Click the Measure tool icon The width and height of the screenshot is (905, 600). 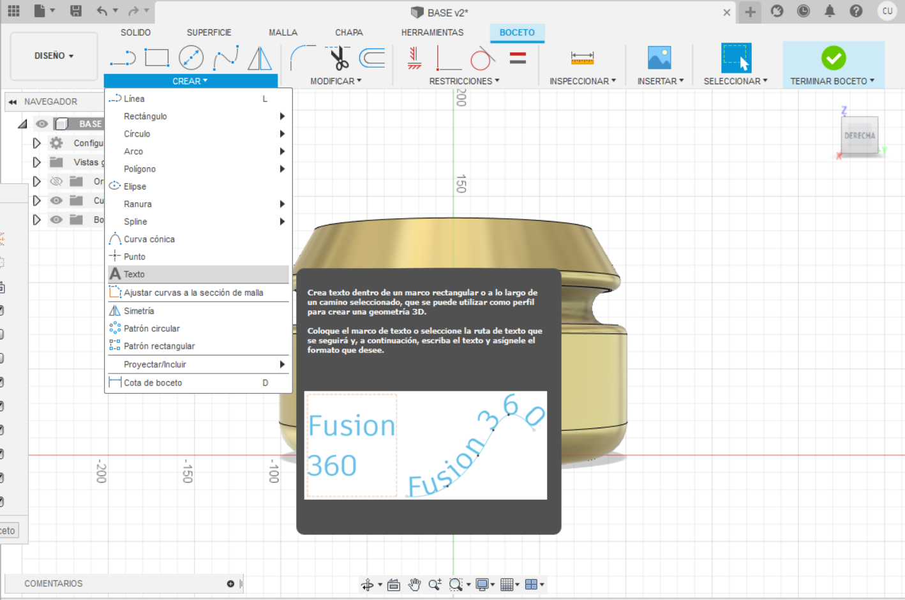582,58
